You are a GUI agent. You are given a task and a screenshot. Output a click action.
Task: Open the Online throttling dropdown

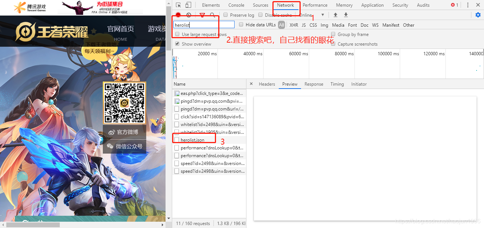(x=312, y=15)
